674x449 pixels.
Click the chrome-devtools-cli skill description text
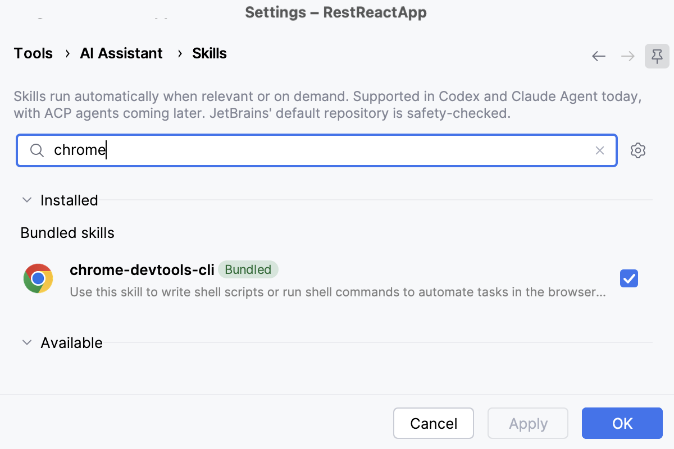click(338, 292)
